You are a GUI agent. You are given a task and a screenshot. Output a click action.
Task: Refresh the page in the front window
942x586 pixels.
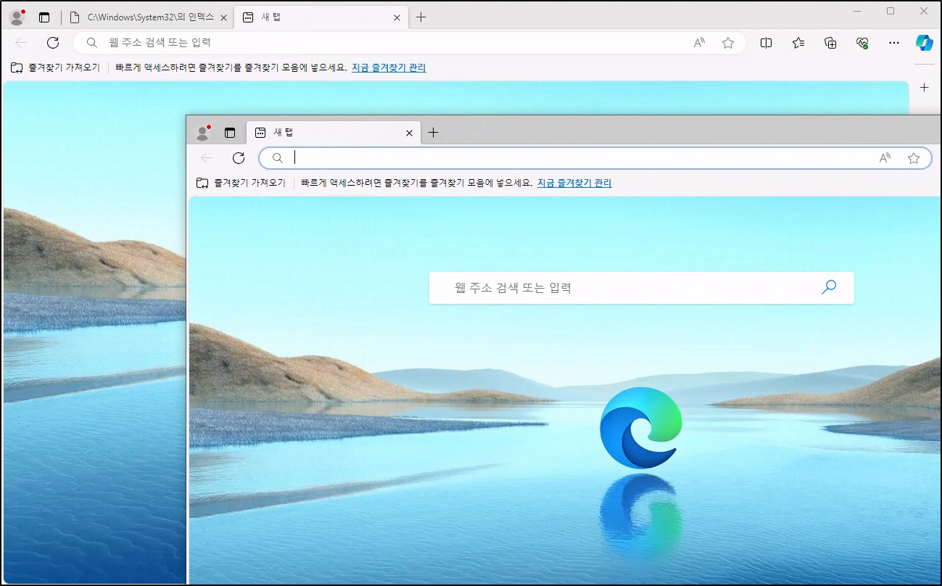(239, 158)
